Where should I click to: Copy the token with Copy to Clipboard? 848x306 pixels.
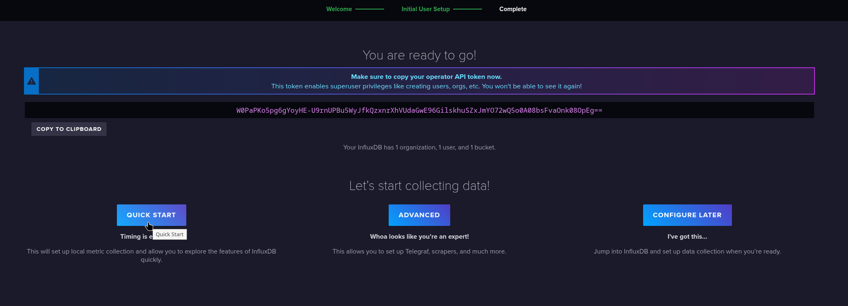tap(69, 129)
